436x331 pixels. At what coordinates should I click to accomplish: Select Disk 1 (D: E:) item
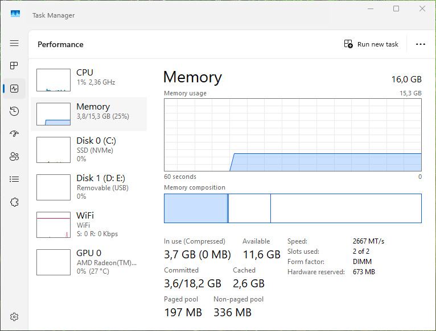point(89,187)
